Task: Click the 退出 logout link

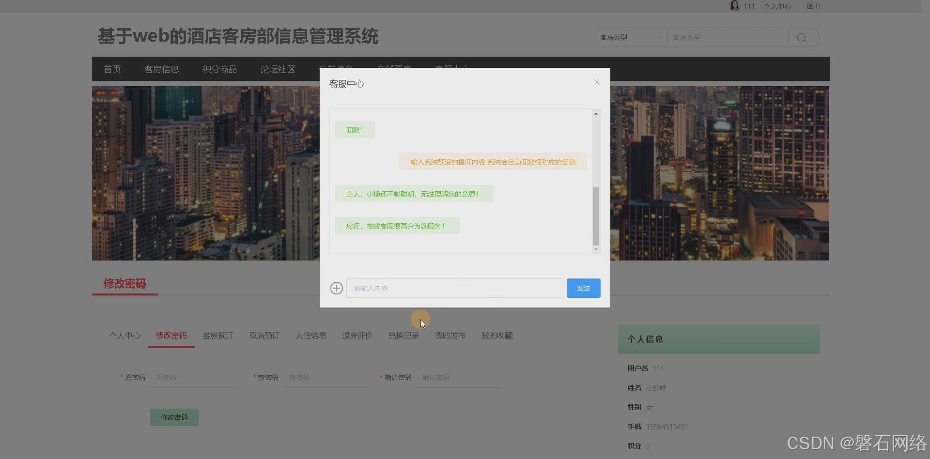Action: 812,6
